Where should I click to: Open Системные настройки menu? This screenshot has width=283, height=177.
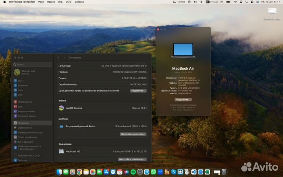pos(22,2)
